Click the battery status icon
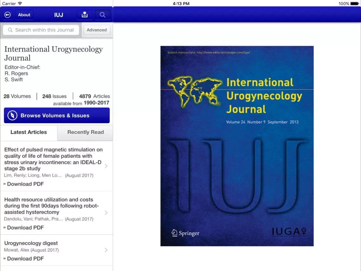361x271 pixels. coord(355,3)
